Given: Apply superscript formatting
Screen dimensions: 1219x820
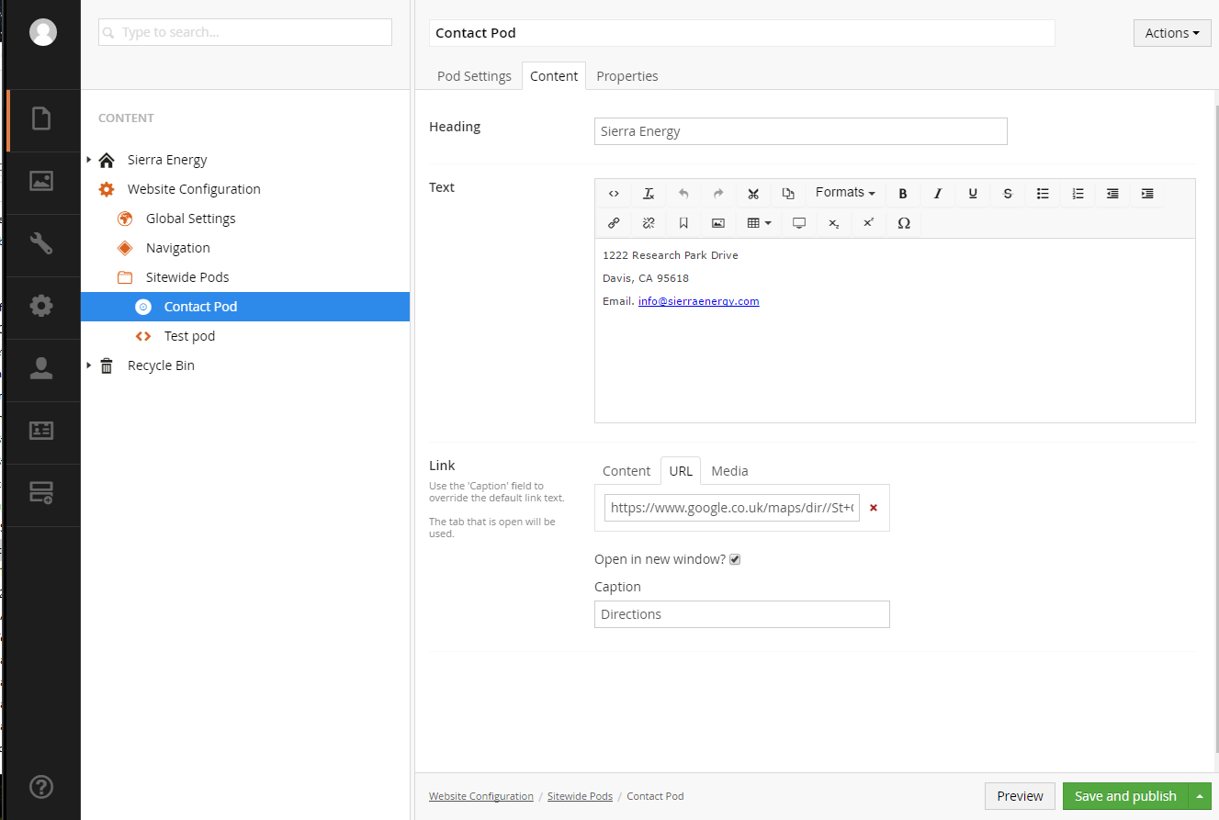Looking at the screenshot, I should (869, 223).
